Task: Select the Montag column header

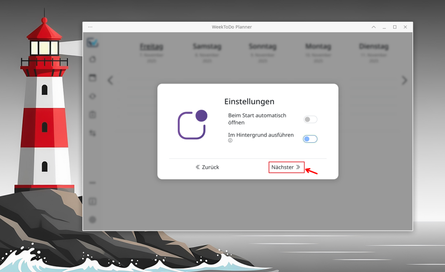Action: [318, 46]
